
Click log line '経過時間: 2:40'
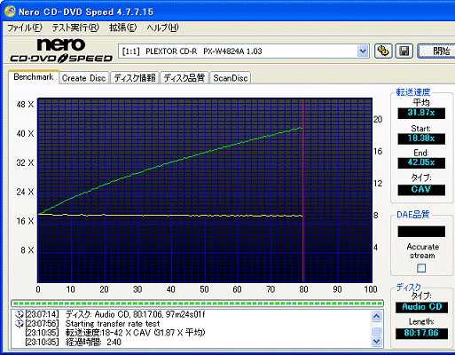93,343
